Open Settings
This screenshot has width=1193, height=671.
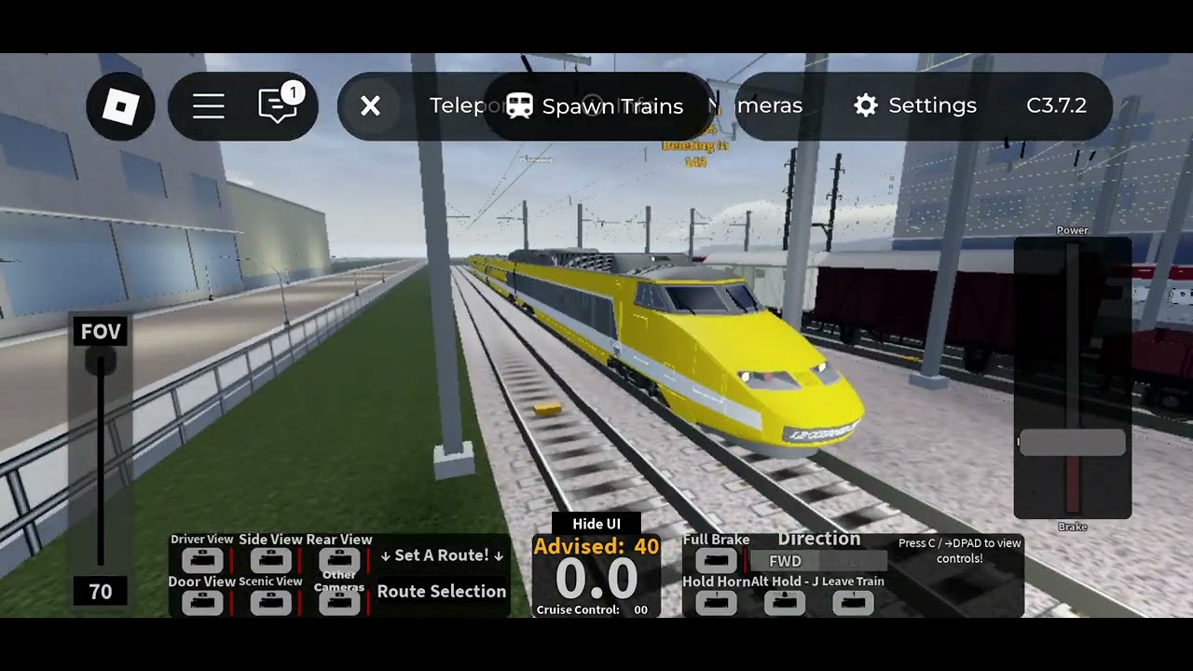click(914, 105)
